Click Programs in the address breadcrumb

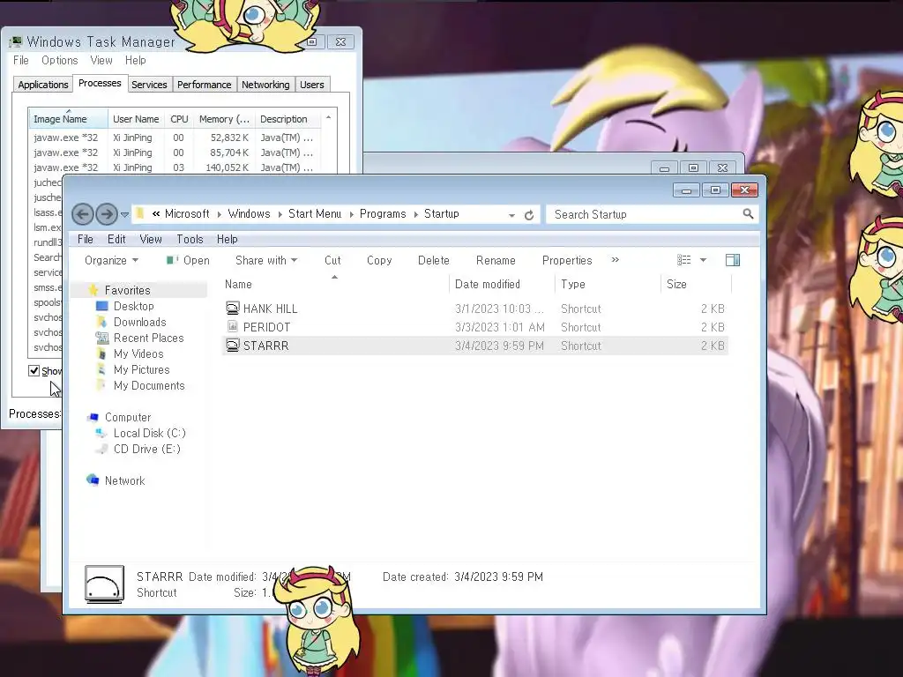pos(383,213)
